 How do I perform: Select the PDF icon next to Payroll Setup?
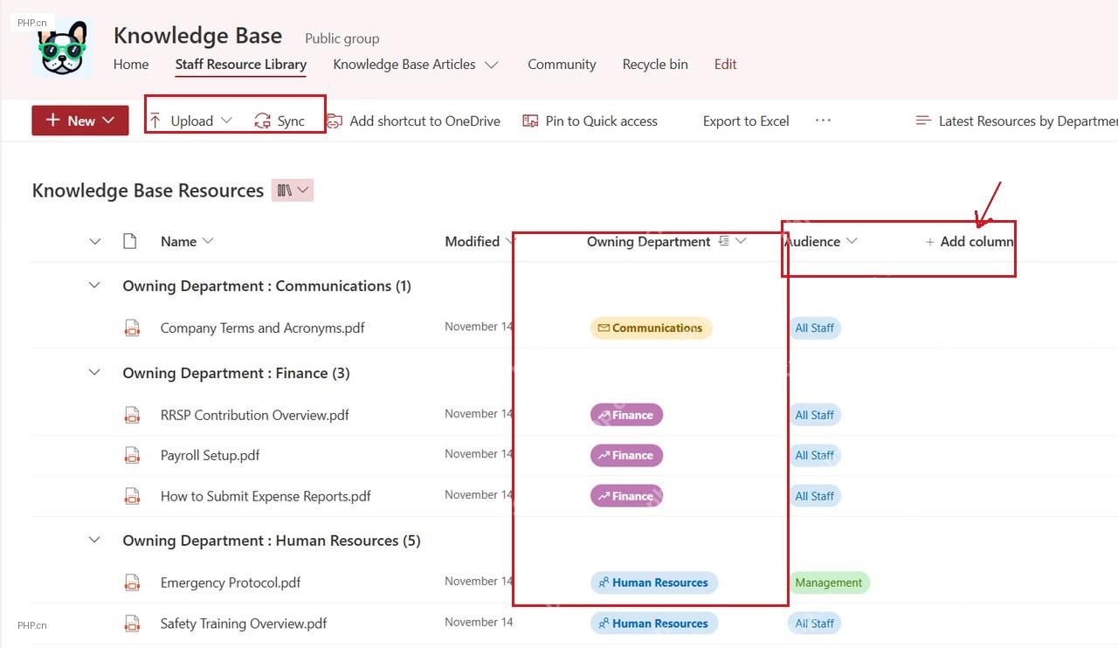point(132,455)
